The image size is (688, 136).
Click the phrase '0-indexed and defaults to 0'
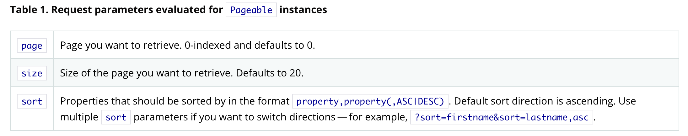coord(249,46)
